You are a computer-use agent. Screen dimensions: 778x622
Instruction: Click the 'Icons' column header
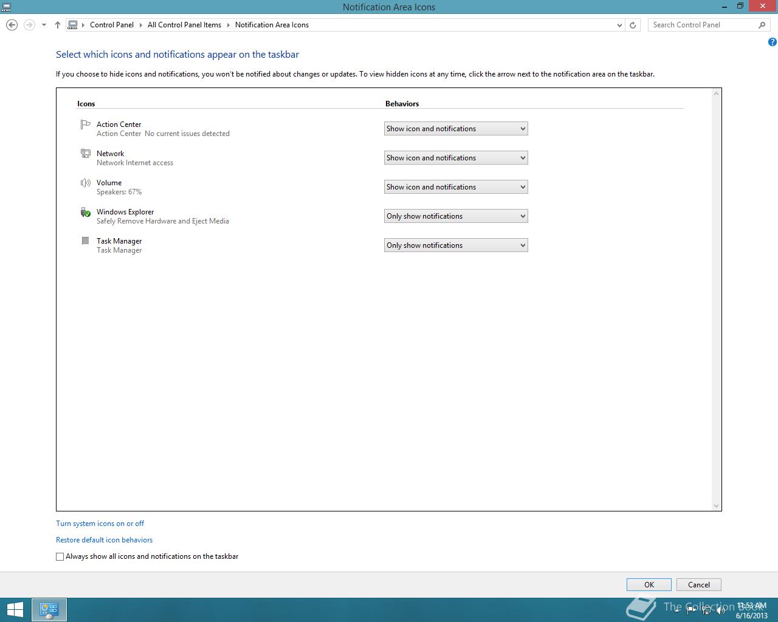point(86,104)
